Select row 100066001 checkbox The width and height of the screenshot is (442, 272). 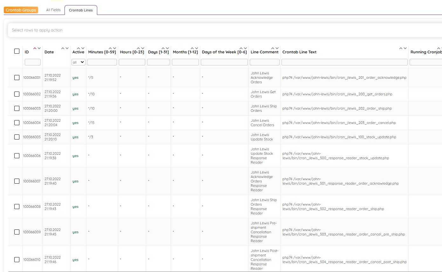[17, 78]
